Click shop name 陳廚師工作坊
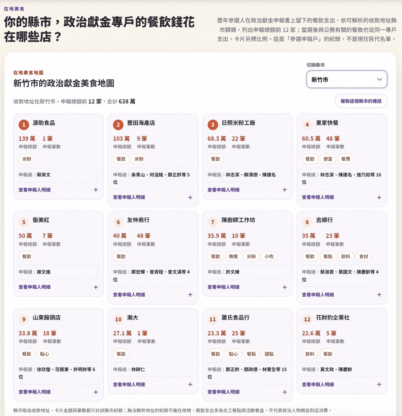The height and width of the screenshot is (416, 402). point(238,220)
